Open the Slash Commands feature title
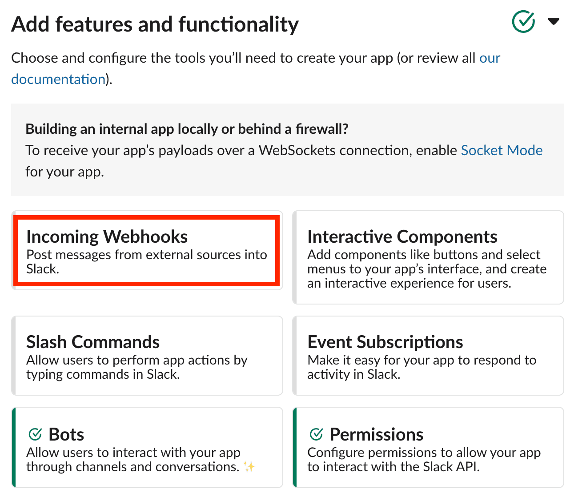Viewport: 578px width, 497px height. point(93,342)
